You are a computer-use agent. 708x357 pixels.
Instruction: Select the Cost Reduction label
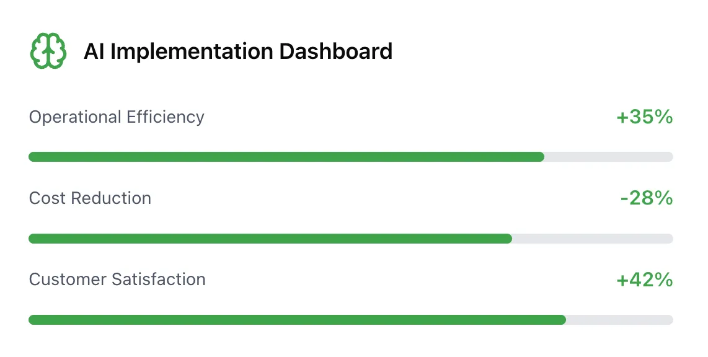point(90,198)
